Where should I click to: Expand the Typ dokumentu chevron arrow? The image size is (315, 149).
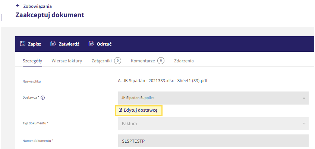click(x=304, y=124)
